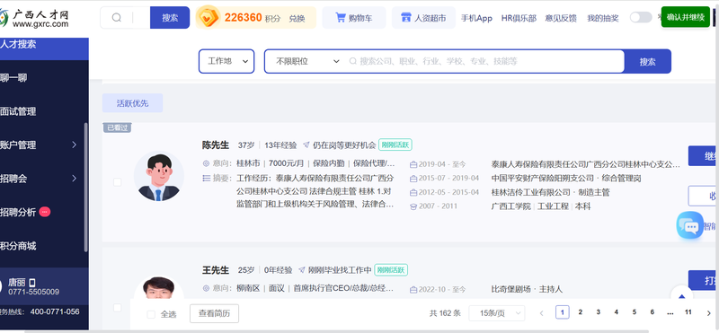Viewport: 719px width, 333px height.
Task: Open candidate 陈先生's name
Action: 216,145
